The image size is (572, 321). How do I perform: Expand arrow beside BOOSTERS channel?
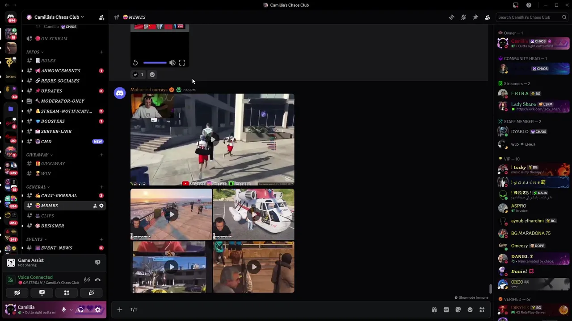pos(22,121)
